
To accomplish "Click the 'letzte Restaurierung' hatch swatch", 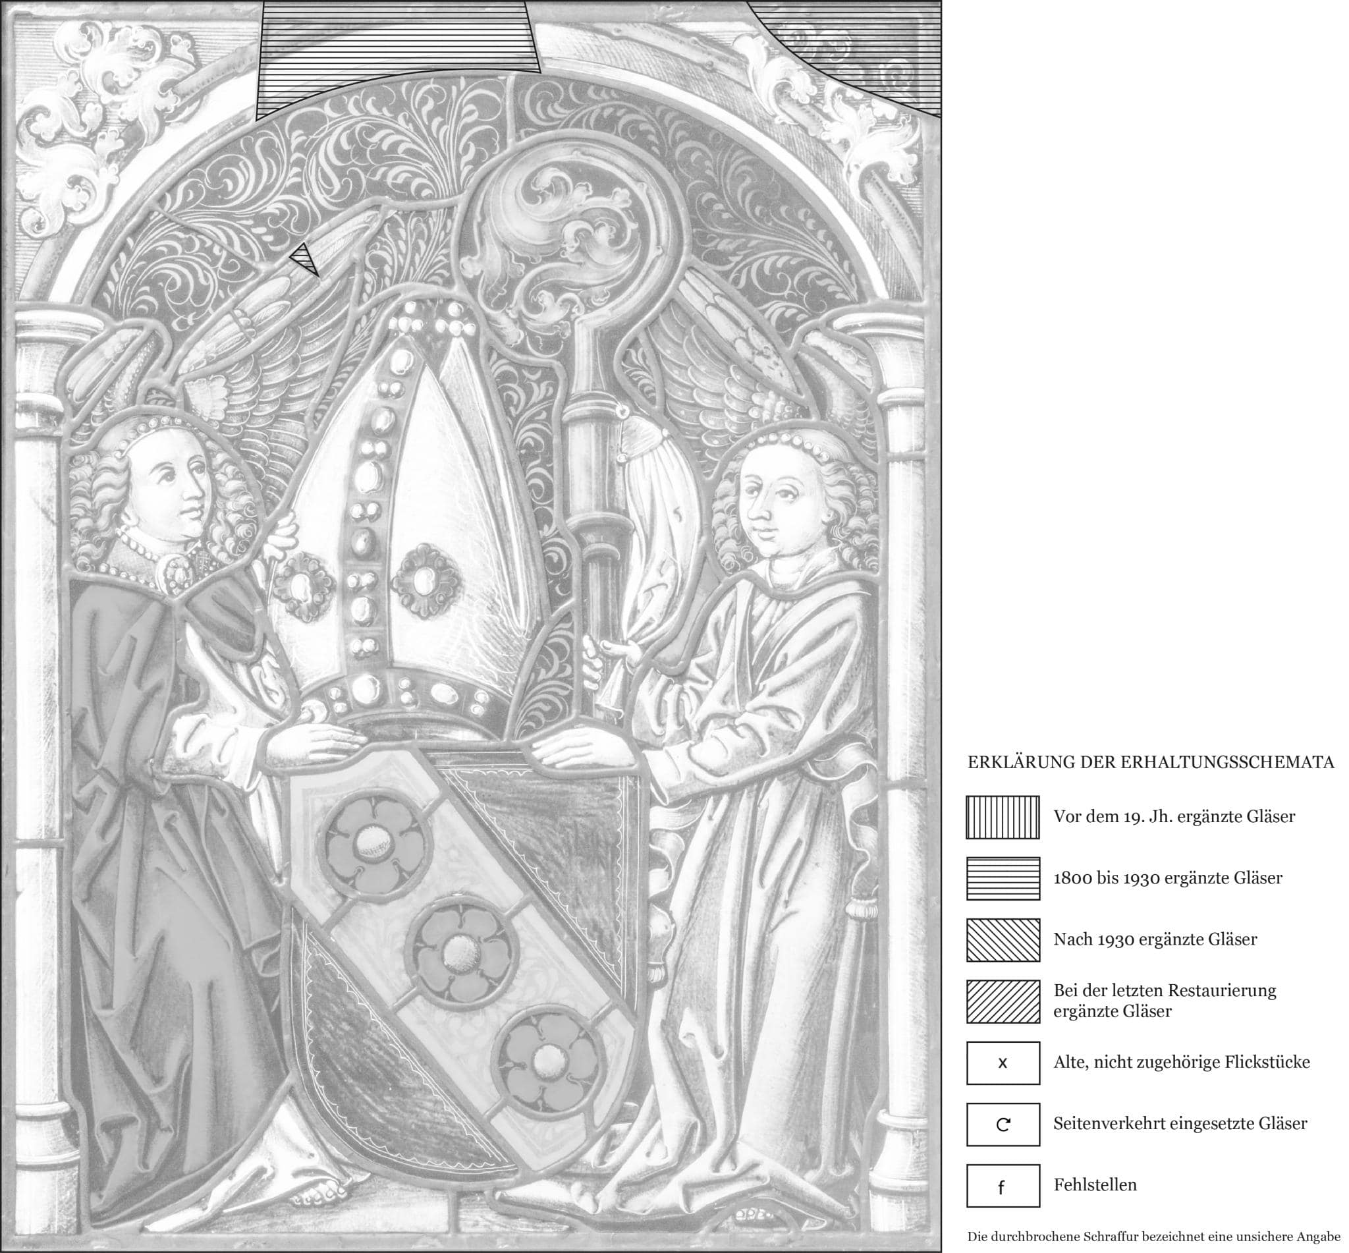I will tap(1002, 1001).
